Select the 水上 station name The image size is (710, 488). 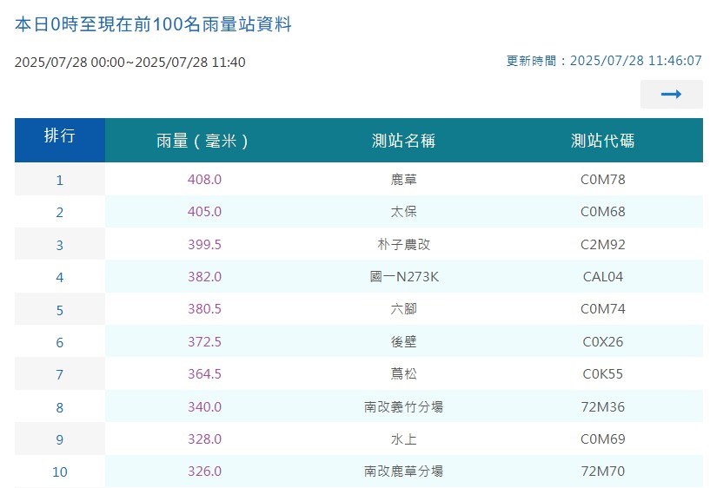tap(403, 439)
